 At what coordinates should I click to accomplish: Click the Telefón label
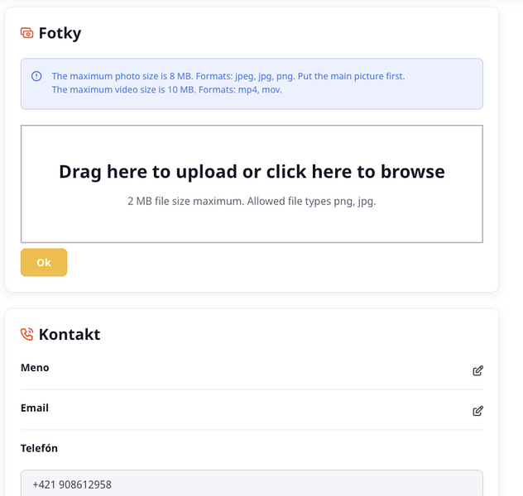39,448
